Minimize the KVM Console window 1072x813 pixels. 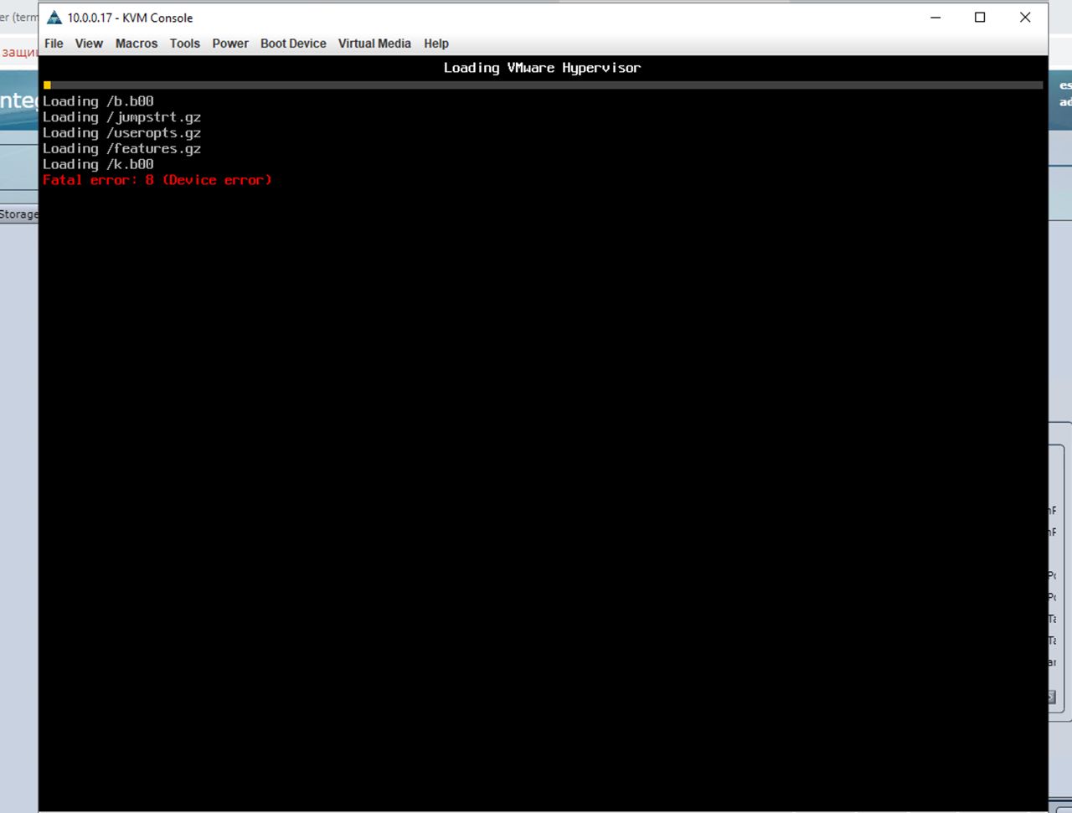pos(935,18)
